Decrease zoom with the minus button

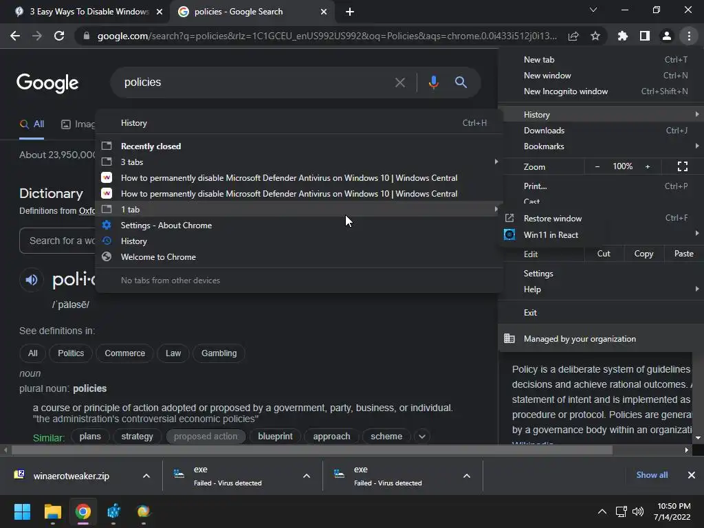click(597, 166)
